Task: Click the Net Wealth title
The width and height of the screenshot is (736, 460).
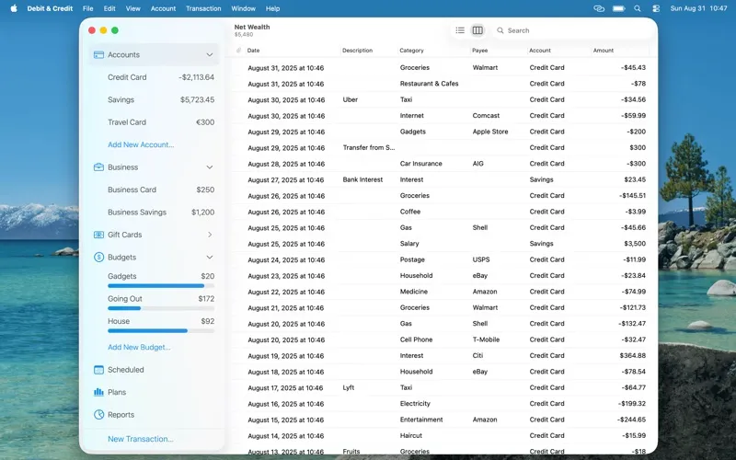Action: tap(252, 27)
